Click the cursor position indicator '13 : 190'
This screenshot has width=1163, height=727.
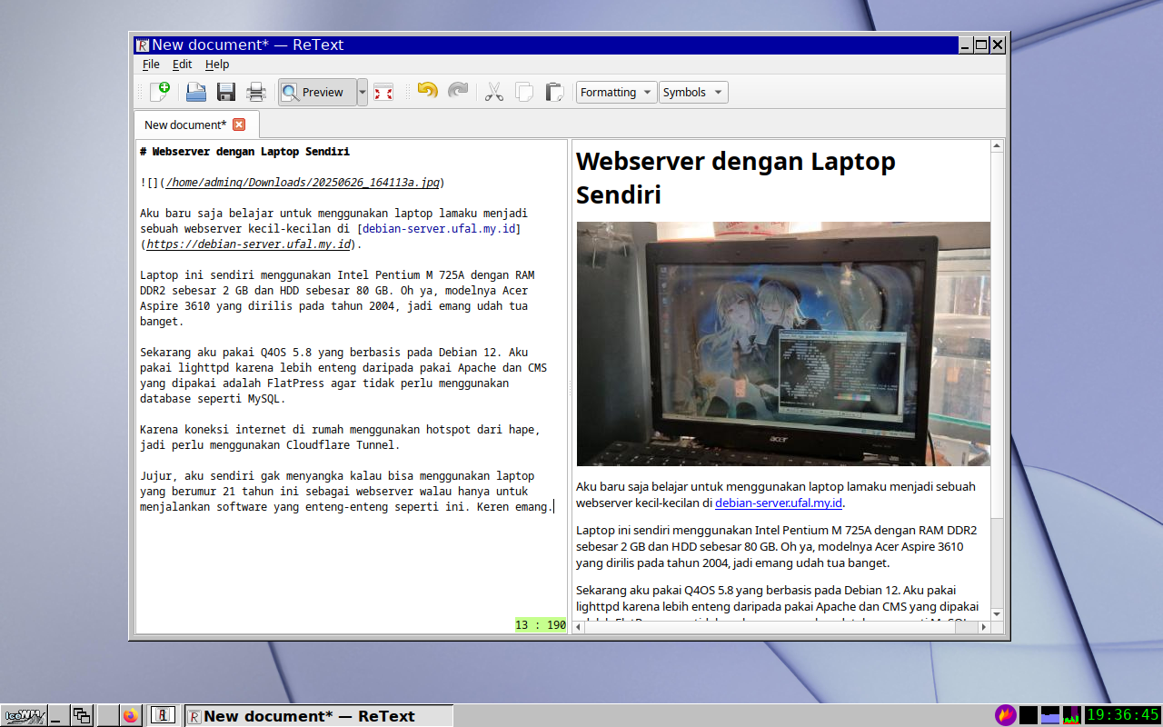(541, 625)
